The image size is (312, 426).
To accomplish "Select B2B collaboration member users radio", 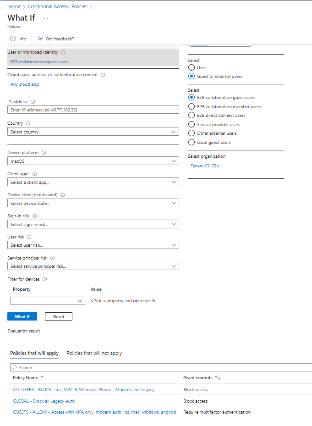I will click(x=192, y=106).
